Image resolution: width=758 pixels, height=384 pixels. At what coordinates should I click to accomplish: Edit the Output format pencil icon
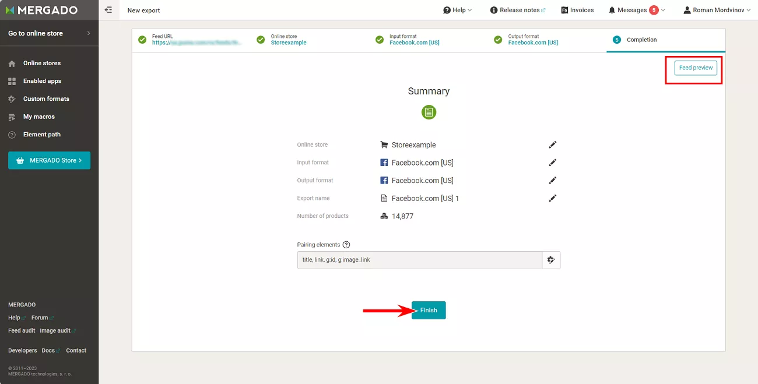click(x=553, y=180)
